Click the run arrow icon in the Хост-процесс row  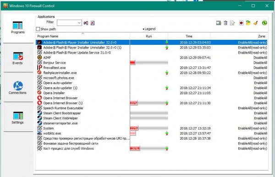pos(167,149)
